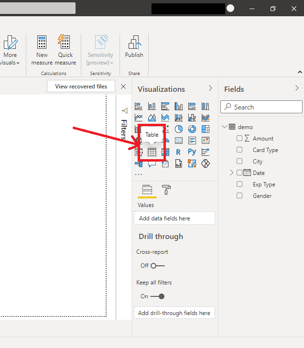Turn off the Keep all filters toggle
This screenshot has height=348, width=304.
[x=157, y=296]
